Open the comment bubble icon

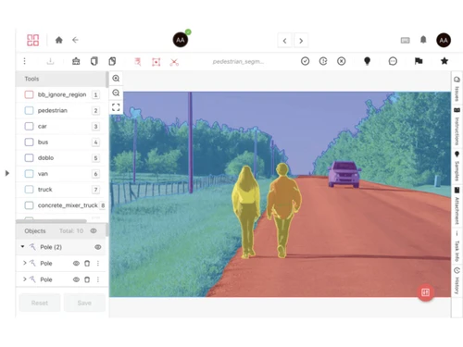393,61
